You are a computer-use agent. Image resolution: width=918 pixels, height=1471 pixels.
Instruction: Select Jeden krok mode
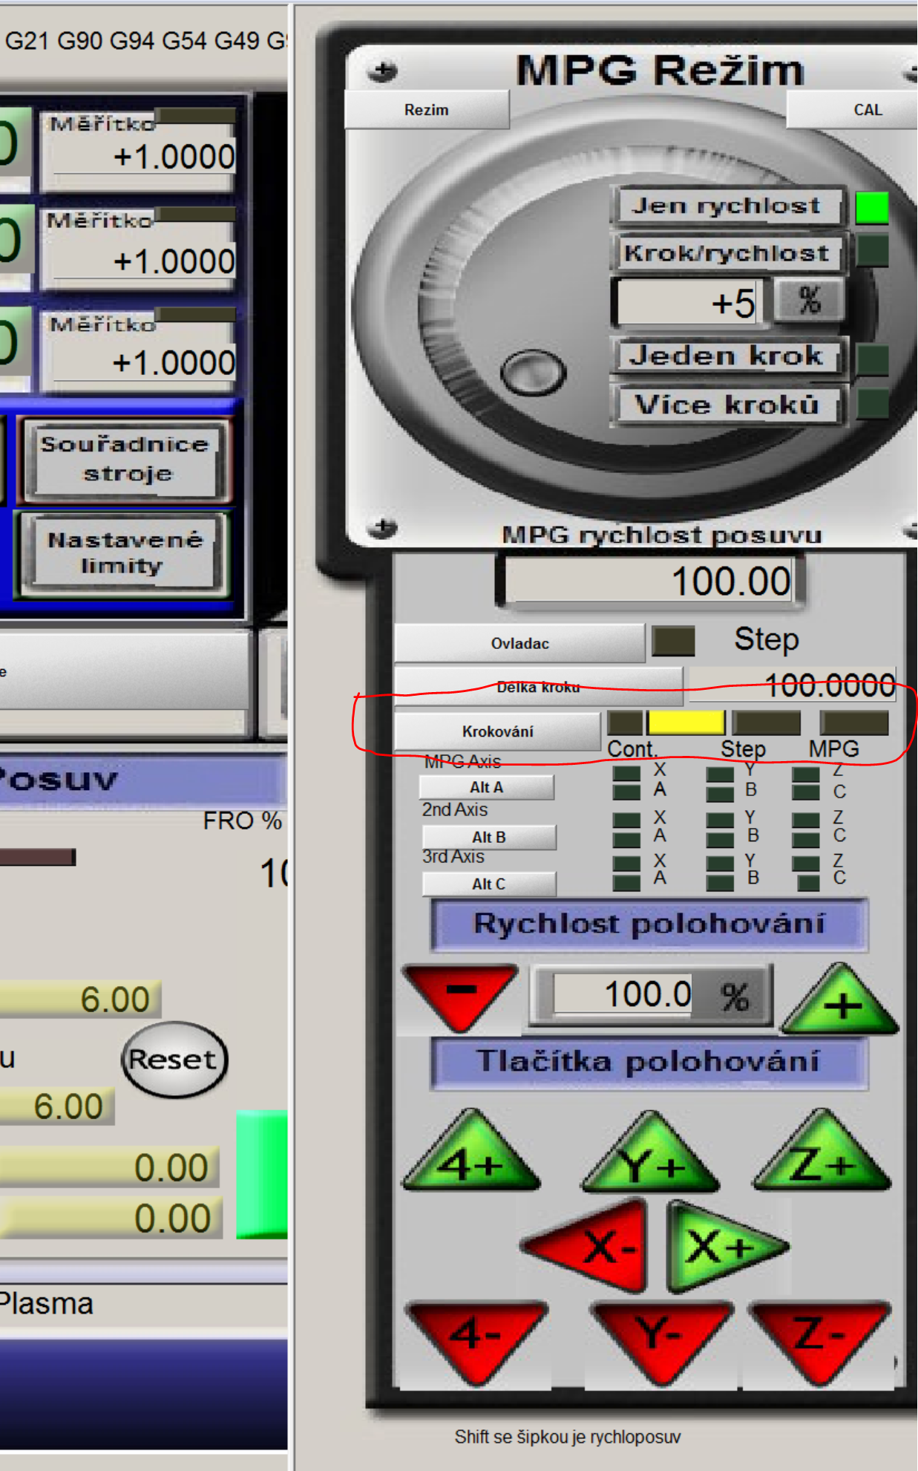click(727, 356)
